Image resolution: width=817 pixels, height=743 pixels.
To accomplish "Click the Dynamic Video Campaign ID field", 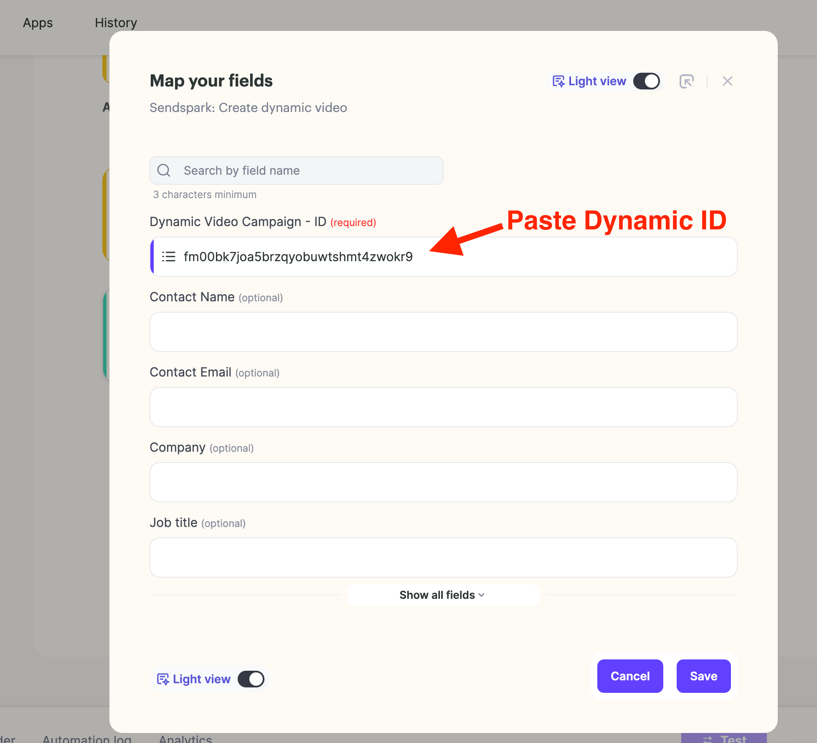I will (x=444, y=257).
